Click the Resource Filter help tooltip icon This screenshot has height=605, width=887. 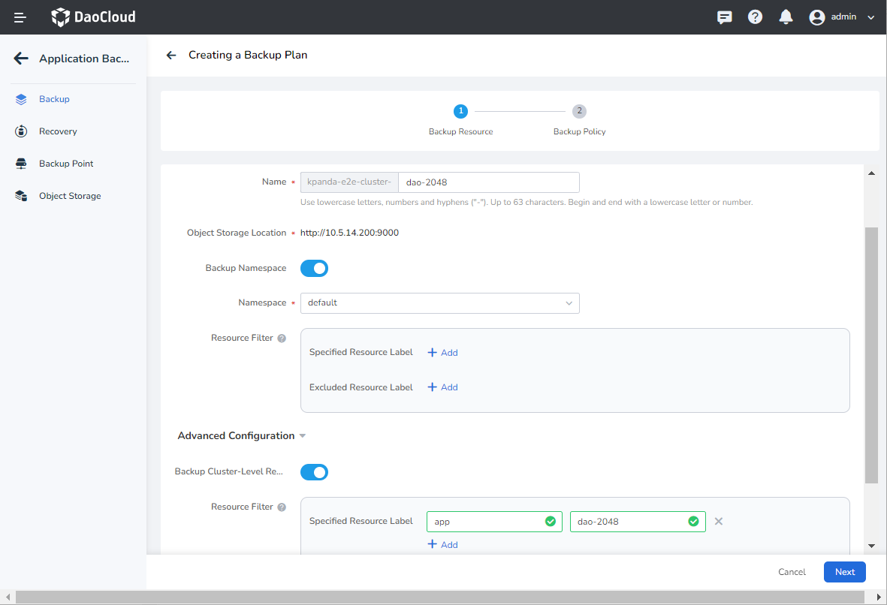[x=282, y=338]
